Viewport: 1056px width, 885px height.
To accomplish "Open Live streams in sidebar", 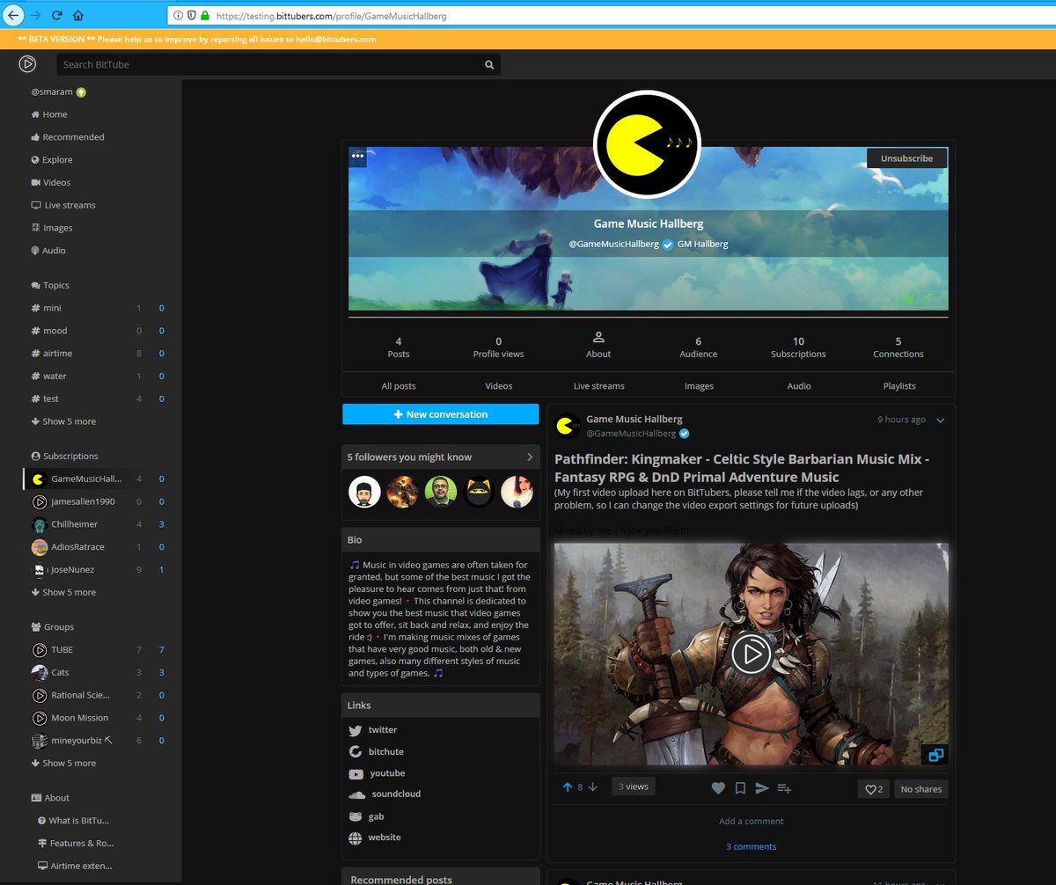I will click(62, 205).
